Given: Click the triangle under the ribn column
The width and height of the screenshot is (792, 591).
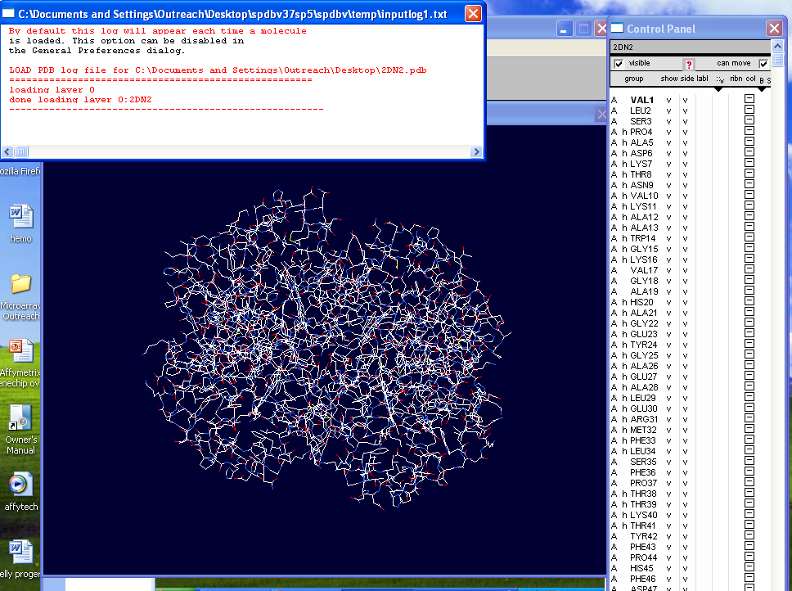Looking at the screenshot, I should click(718, 88).
